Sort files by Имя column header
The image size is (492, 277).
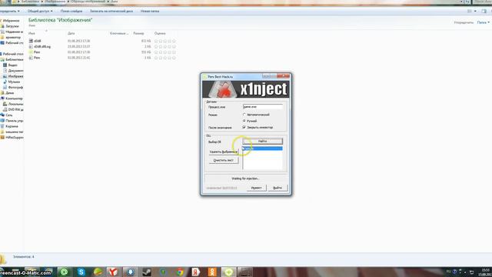tap(32, 33)
